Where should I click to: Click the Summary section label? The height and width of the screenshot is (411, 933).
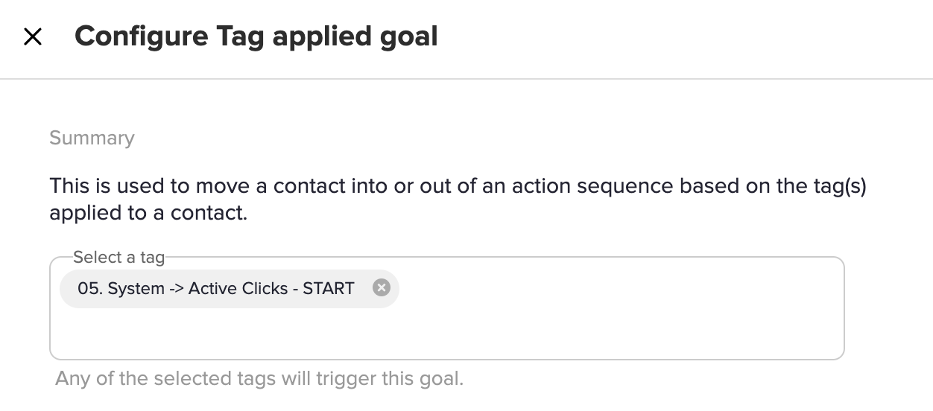[92, 138]
